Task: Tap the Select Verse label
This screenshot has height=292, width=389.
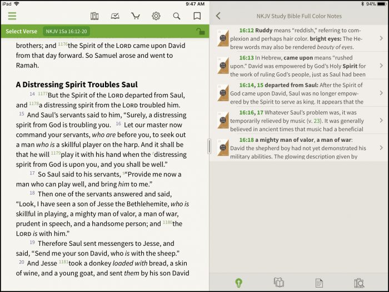Action: click(x=21, y=31)
